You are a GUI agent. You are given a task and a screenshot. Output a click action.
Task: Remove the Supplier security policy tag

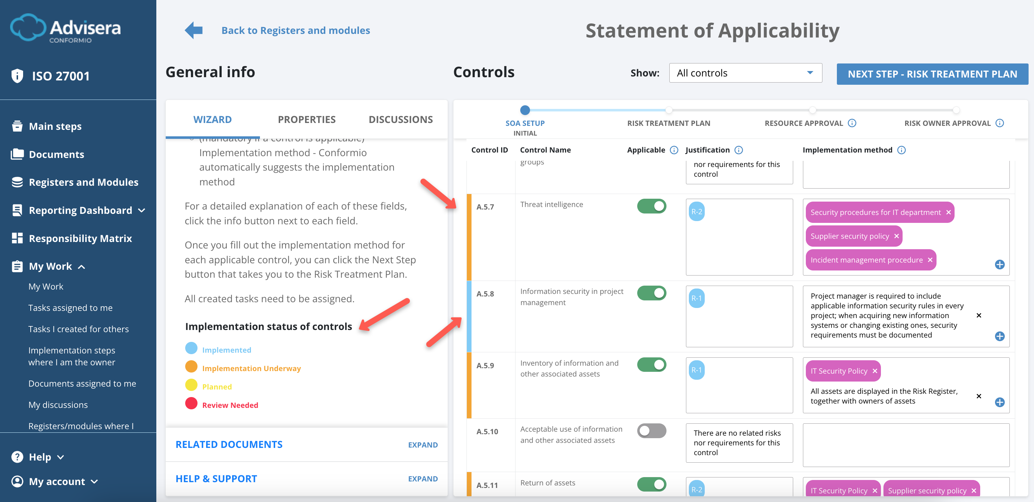[x=896, y=236]
